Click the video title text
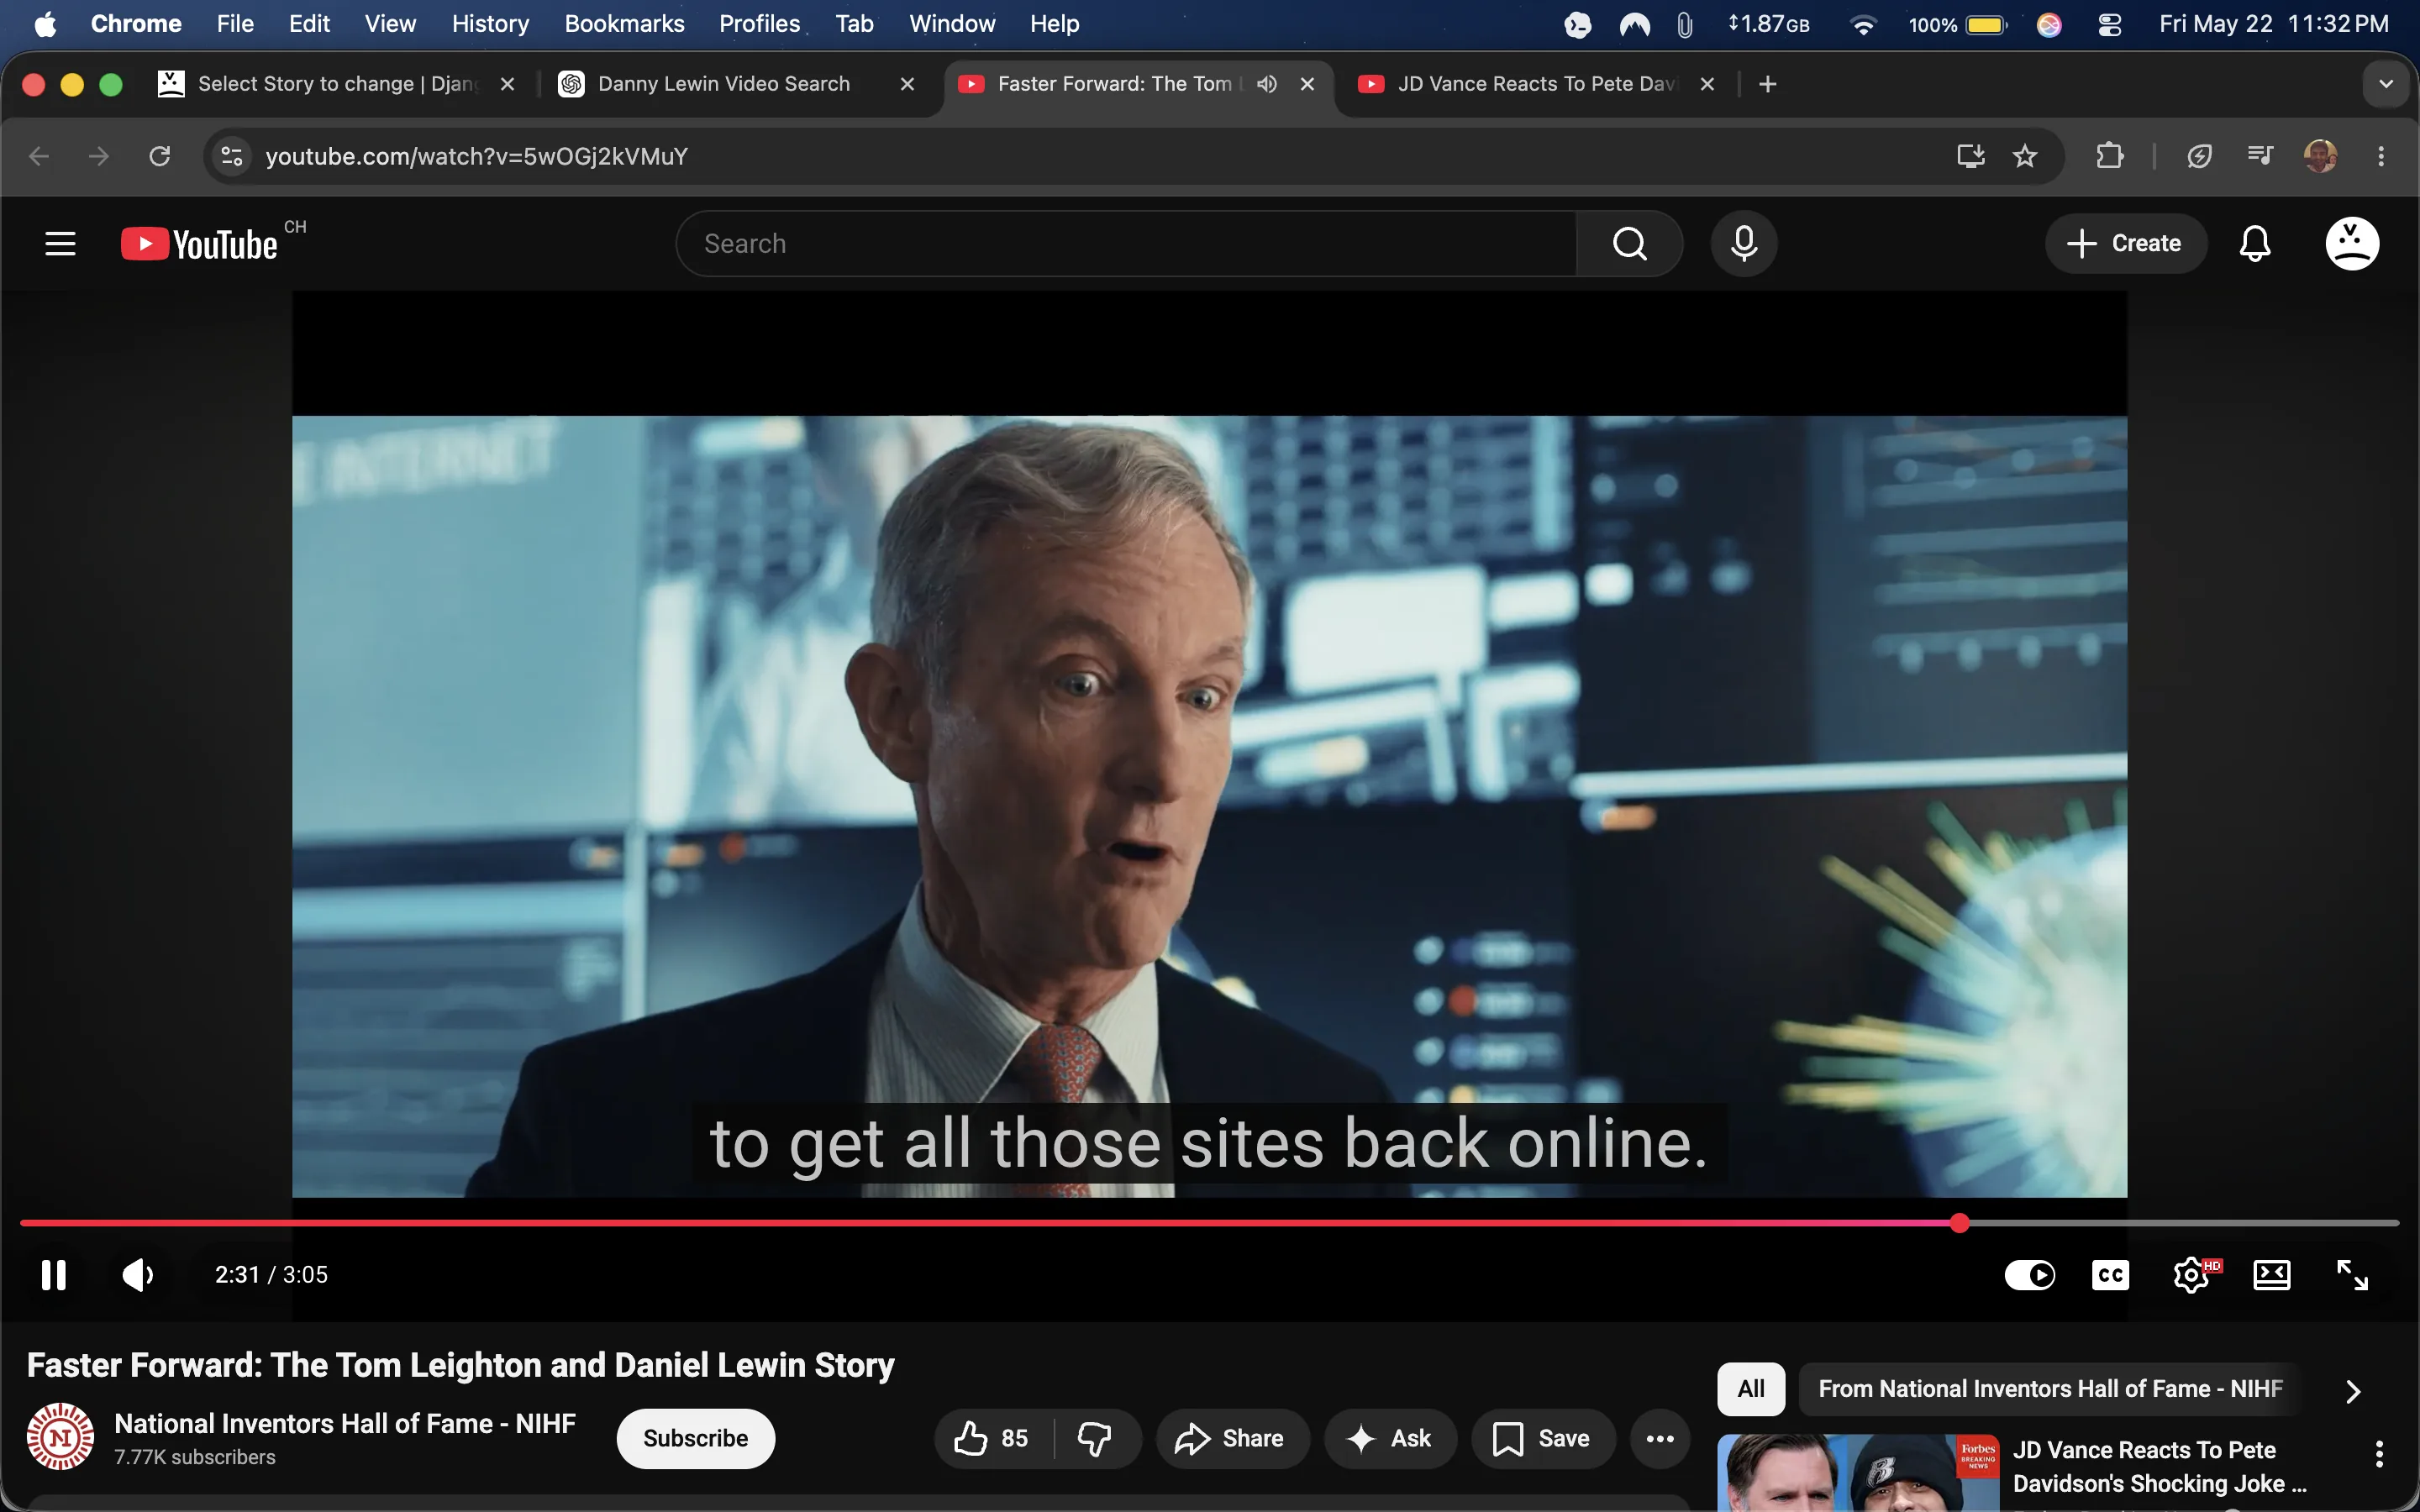Image resolution: width=2420 pixels, height=1512 pixels. coord(461,1365)
